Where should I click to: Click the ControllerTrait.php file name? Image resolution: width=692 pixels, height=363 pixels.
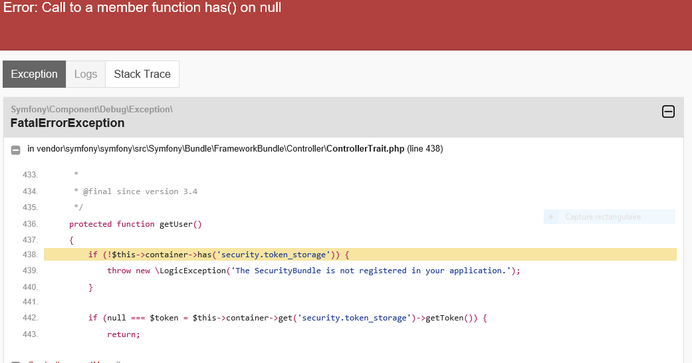pos(366,149)
